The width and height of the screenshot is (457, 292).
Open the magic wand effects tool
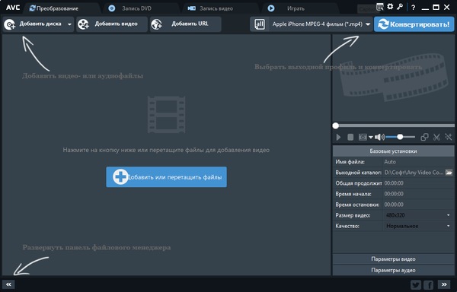pos(449,137)
